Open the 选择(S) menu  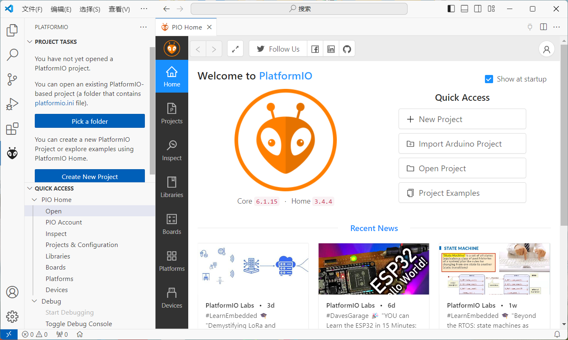90,9
